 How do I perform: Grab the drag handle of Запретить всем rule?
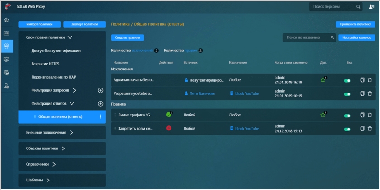point(114,129)
